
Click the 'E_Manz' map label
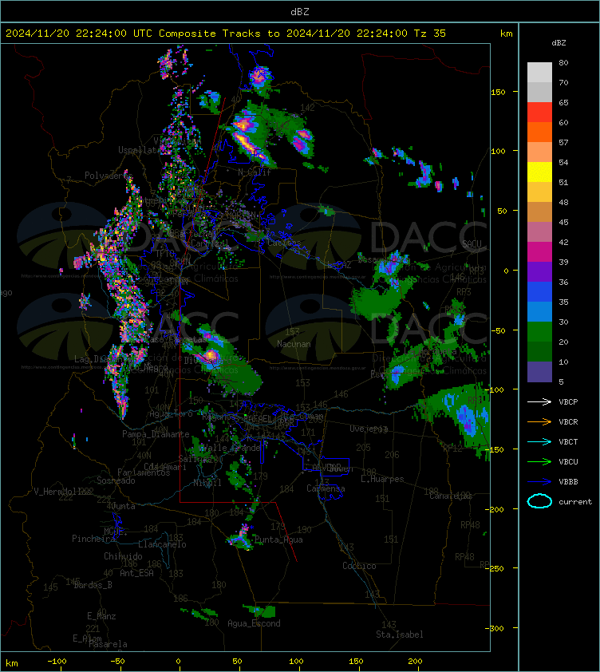point(101,616)
